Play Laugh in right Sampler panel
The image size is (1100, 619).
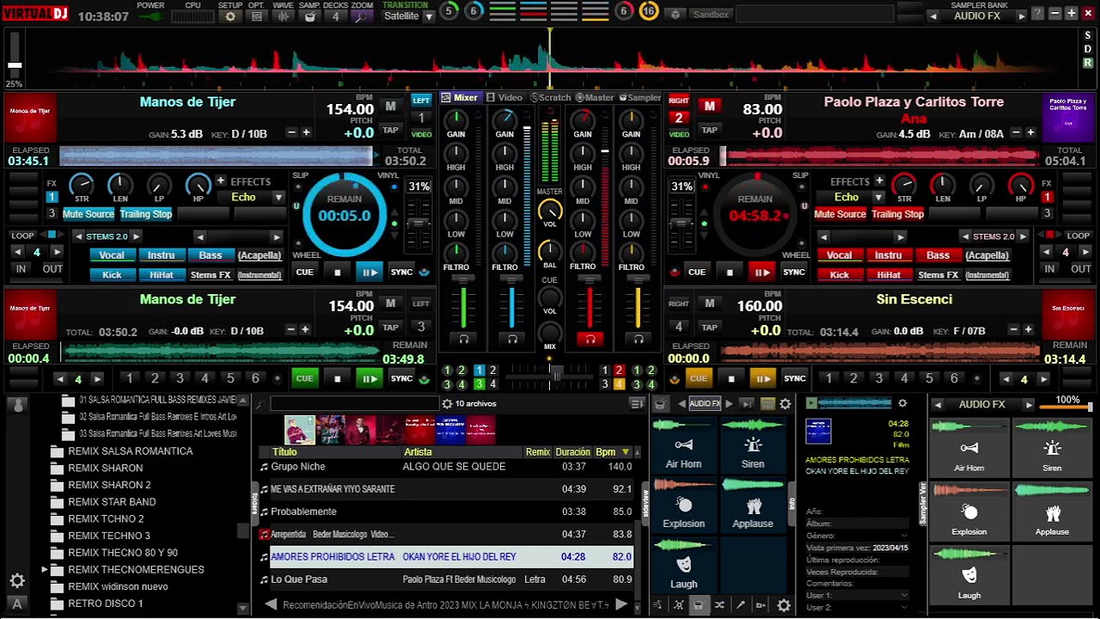point(969,576)
